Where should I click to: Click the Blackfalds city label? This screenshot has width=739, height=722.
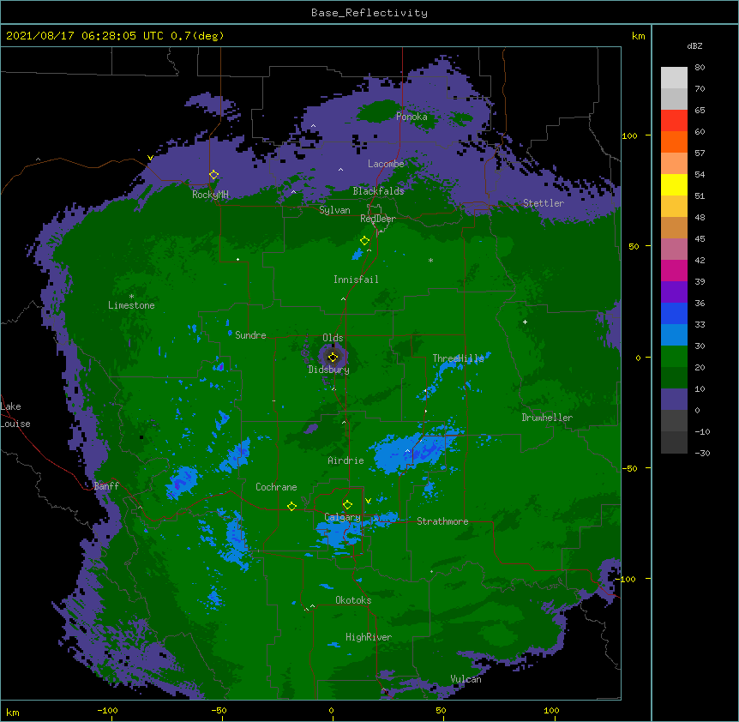pos(378,191)
